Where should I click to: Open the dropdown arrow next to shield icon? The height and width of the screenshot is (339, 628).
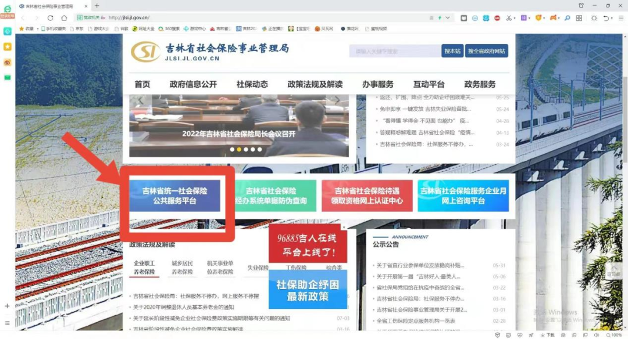544,19
